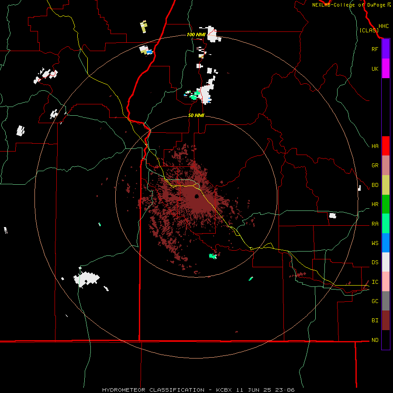Click the 'UK' legend label

375,69
